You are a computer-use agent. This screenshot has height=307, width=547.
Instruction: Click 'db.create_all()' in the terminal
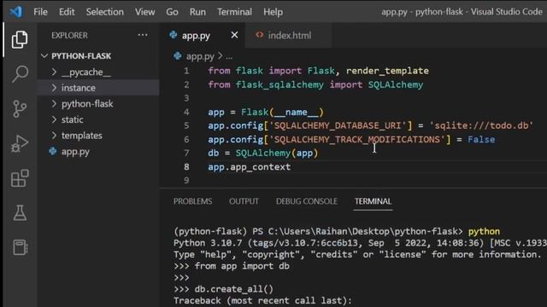tap(233, 289)
